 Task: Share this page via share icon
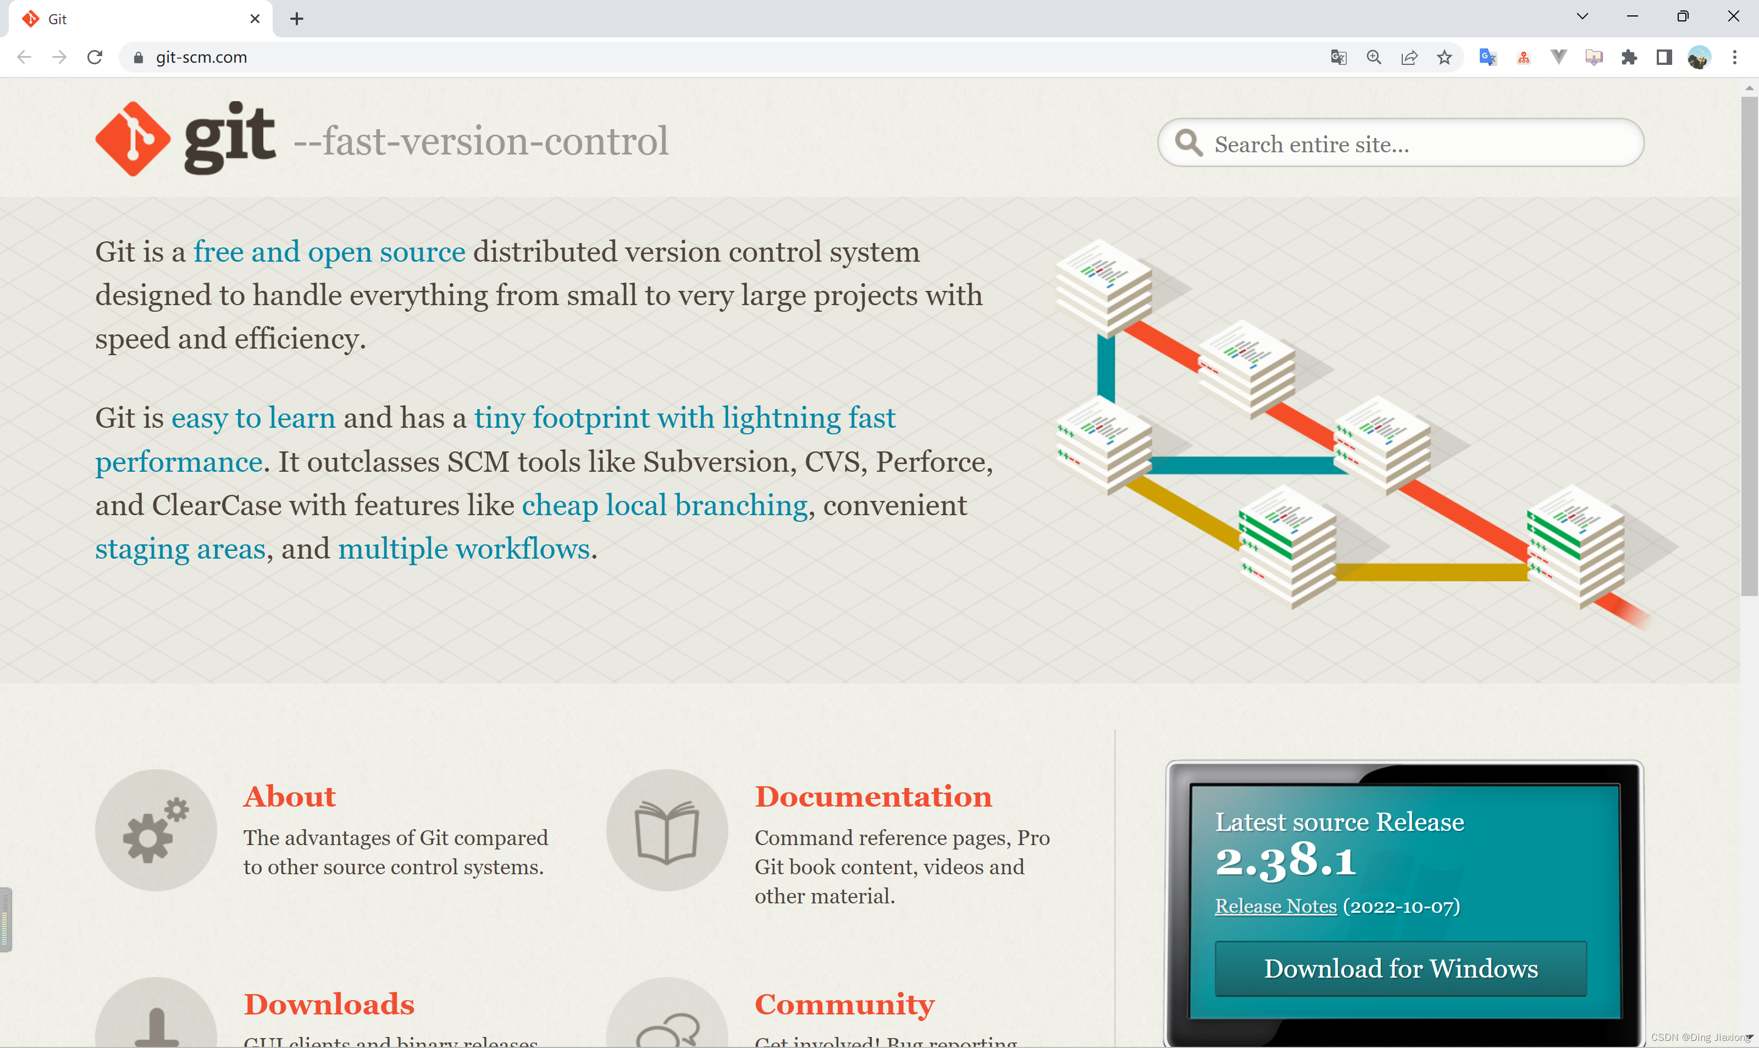(x=1409, y=57)
